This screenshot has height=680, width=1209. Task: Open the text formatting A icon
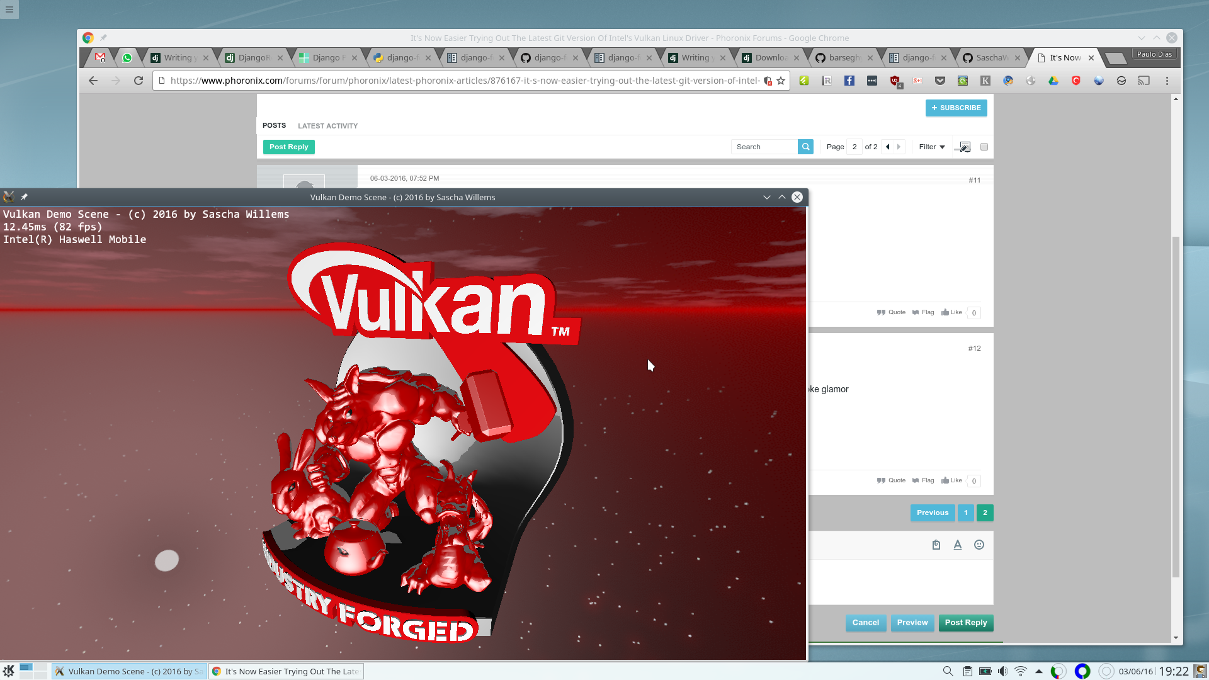[x=958, y=545]
